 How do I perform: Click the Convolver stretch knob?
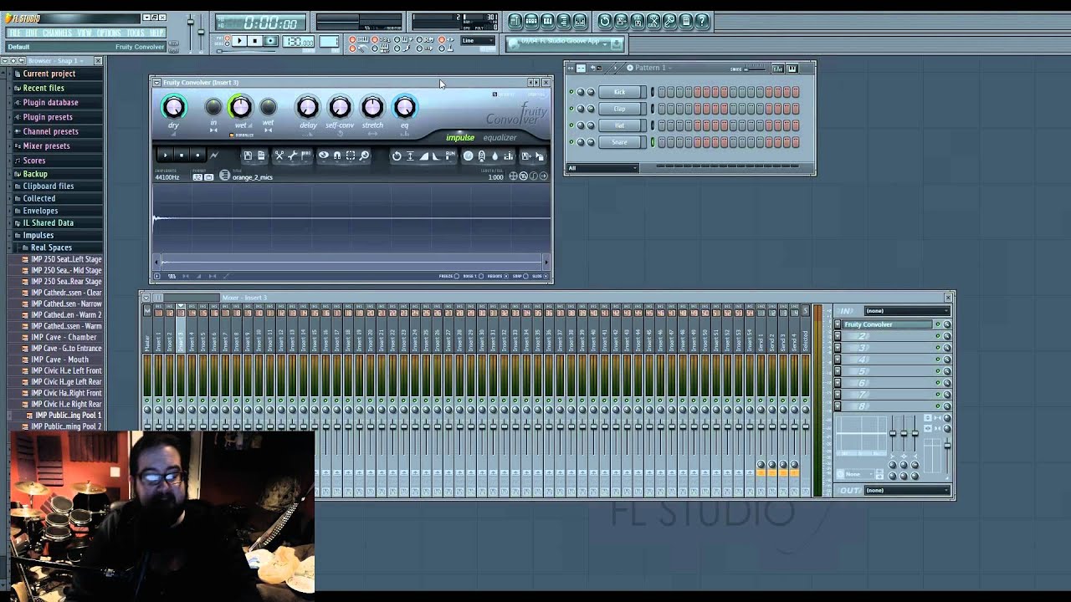(372, 107)
